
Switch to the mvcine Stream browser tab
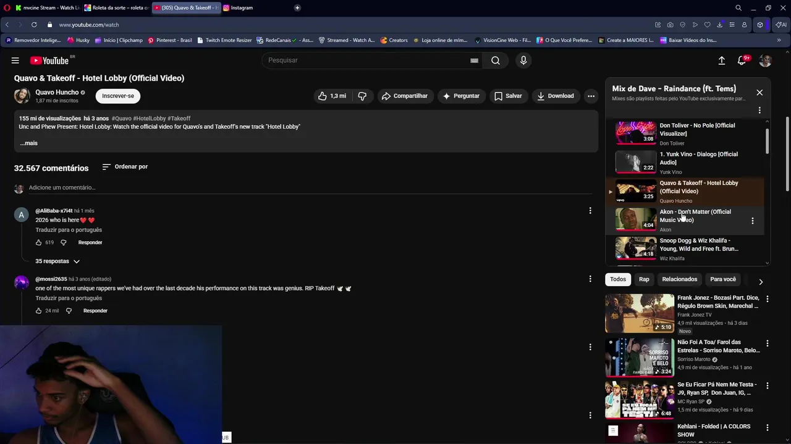(x=47, y=8)
